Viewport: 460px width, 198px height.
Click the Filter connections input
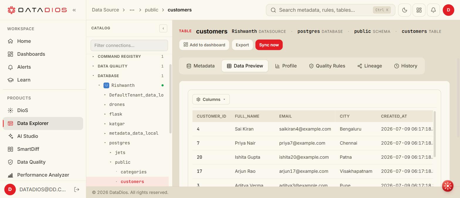coord(129,45)
